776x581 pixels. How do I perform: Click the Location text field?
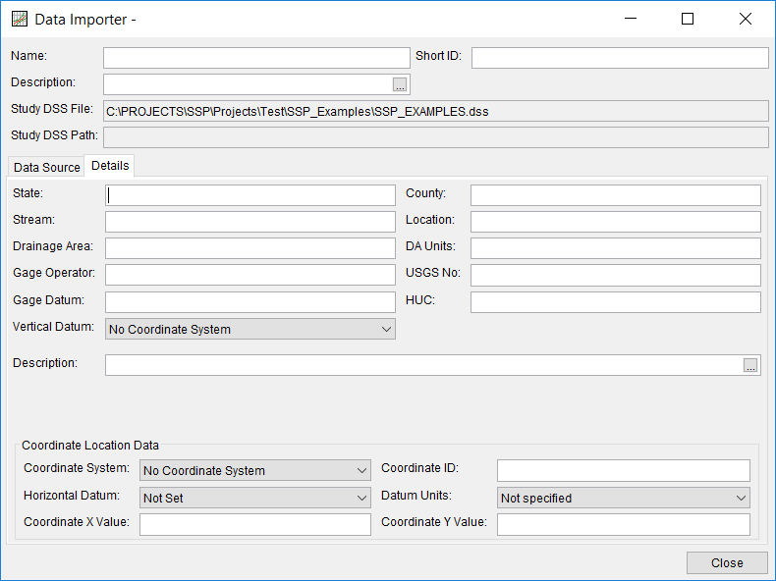pyautogui.click(x=616, y=222)
